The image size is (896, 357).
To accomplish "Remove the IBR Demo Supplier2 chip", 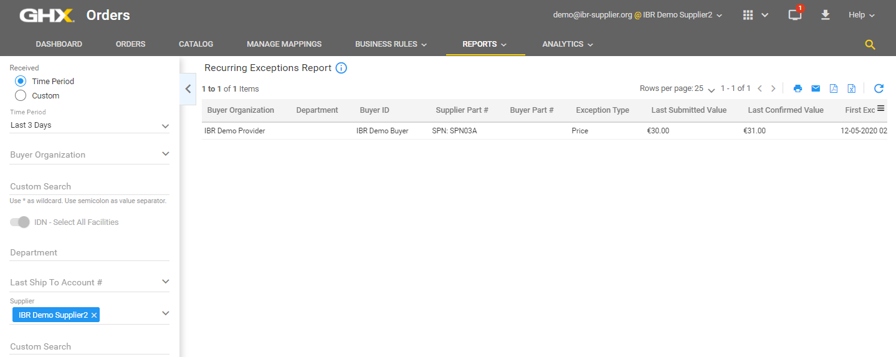I will tap(94, 315).
